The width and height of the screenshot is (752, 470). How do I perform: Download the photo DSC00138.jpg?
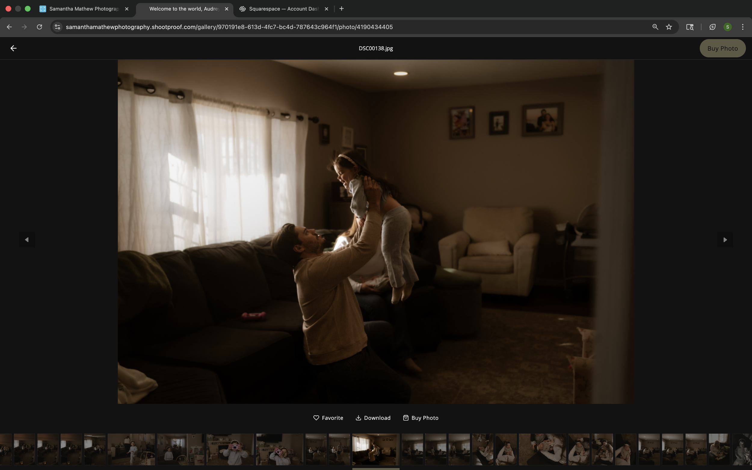tap(373, 418)
